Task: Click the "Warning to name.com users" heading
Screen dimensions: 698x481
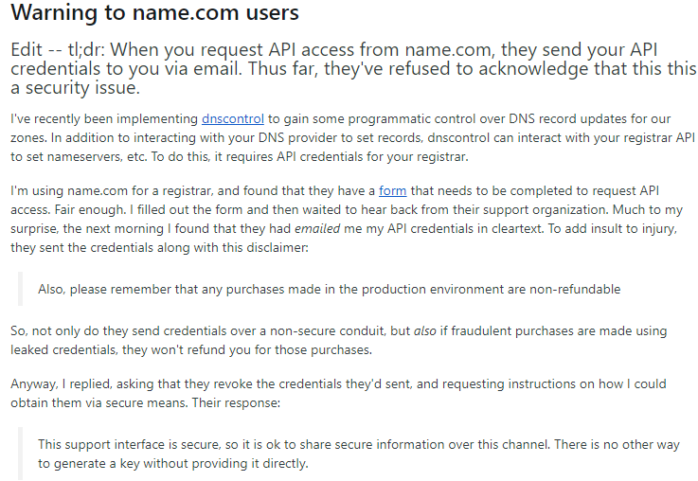Action: coord(154,14)
